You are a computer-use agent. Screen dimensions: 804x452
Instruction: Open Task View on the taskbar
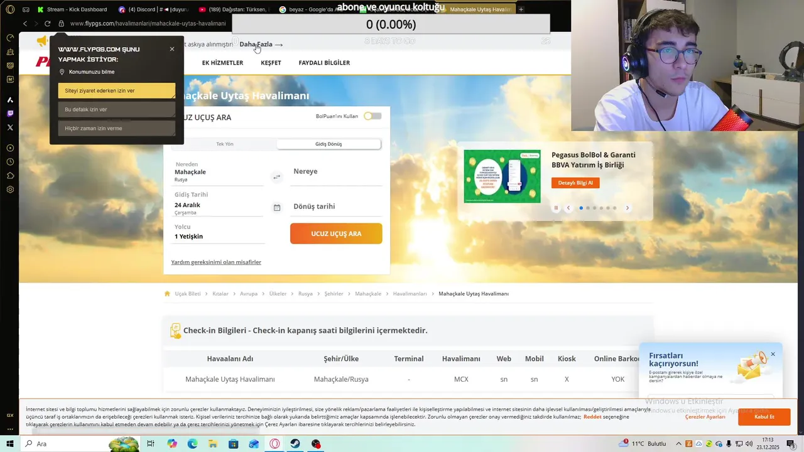151,444
